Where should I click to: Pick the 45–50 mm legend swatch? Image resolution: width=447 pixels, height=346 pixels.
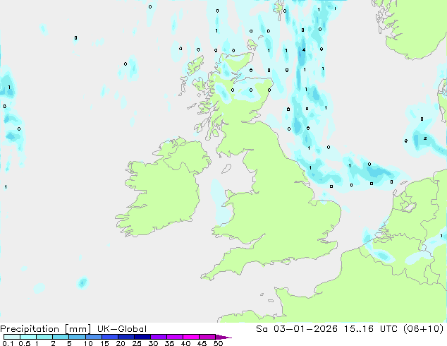click(207, 337)
